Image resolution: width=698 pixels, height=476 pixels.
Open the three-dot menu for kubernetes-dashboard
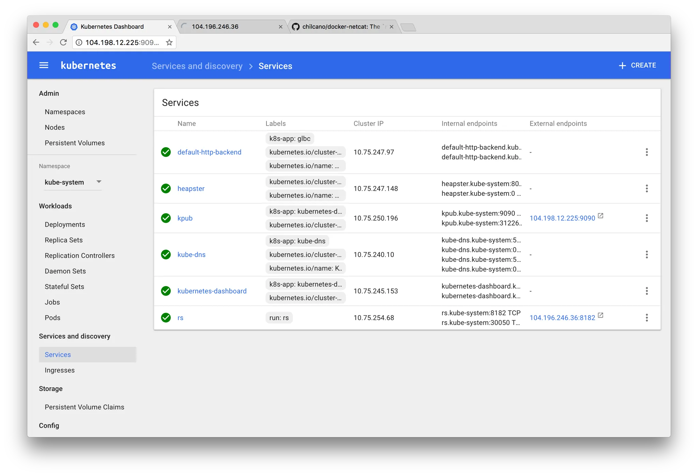[x=647, y=291]
